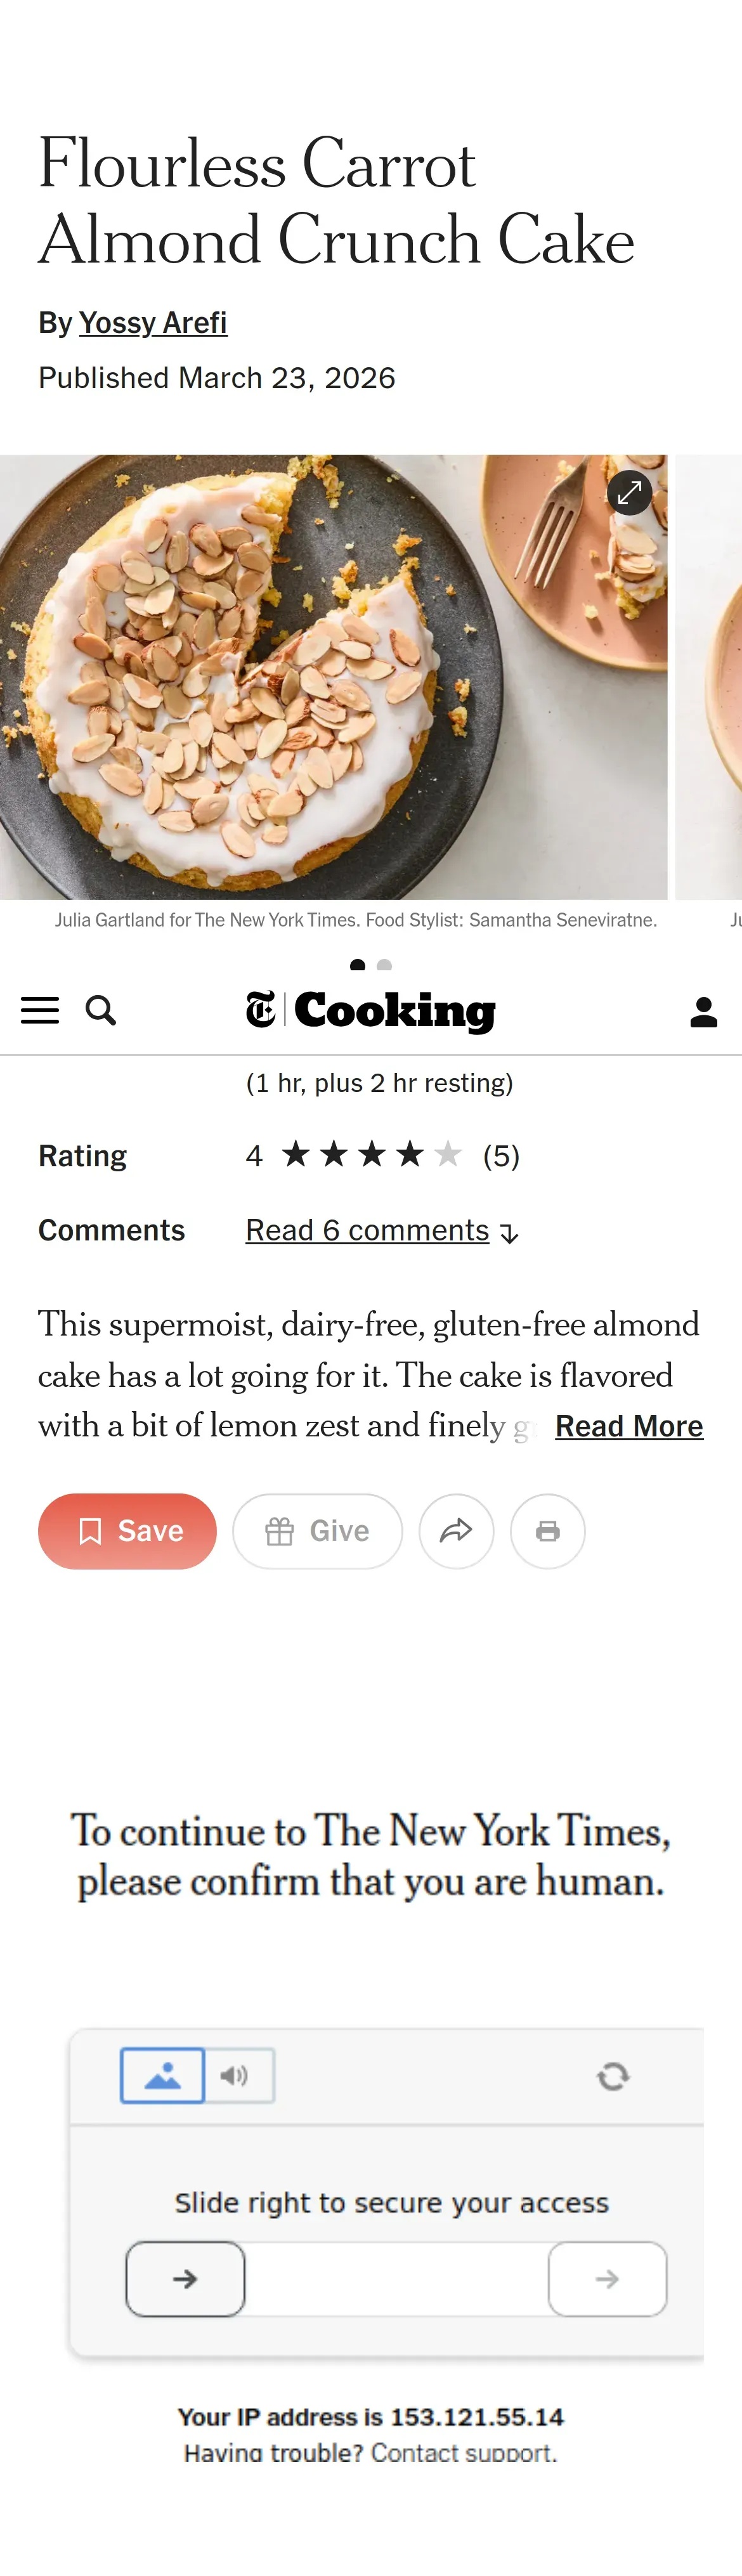Go to NYT Cooking home logo
The image size is (742, 2576).
[x=371, y=1010]
